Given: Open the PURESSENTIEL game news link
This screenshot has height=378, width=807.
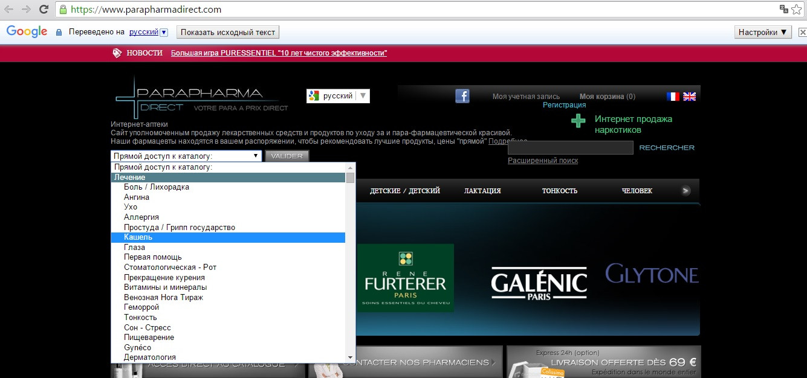Looking at the screenshot, I should (x=279, y=53).
